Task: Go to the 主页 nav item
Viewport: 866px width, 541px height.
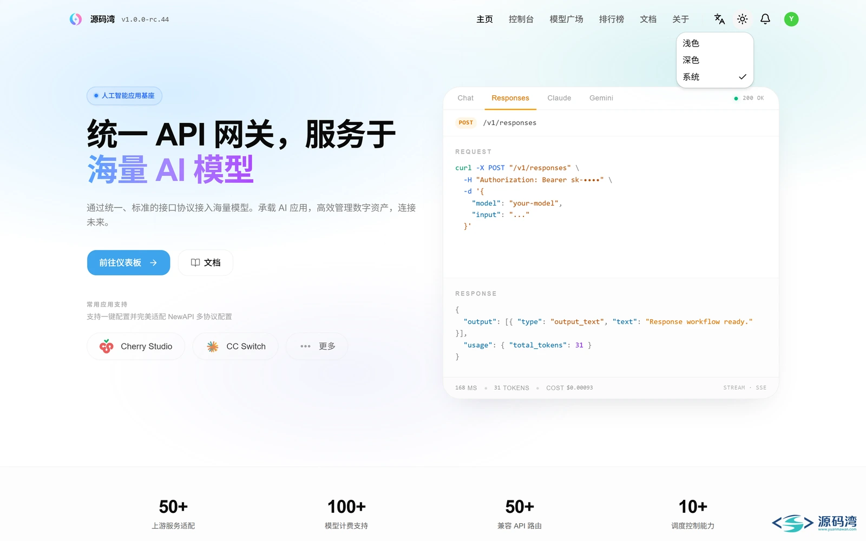Action: 484,19
